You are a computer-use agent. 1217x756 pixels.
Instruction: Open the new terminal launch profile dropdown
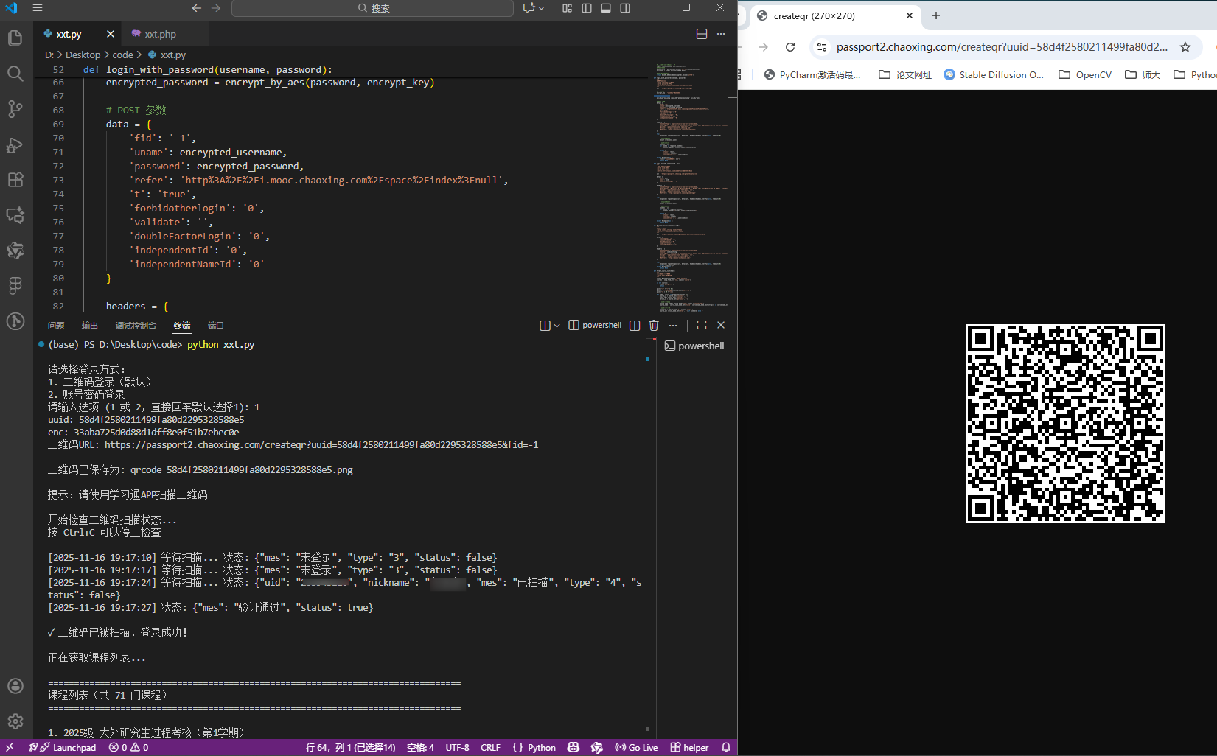(x=557, y=326)
